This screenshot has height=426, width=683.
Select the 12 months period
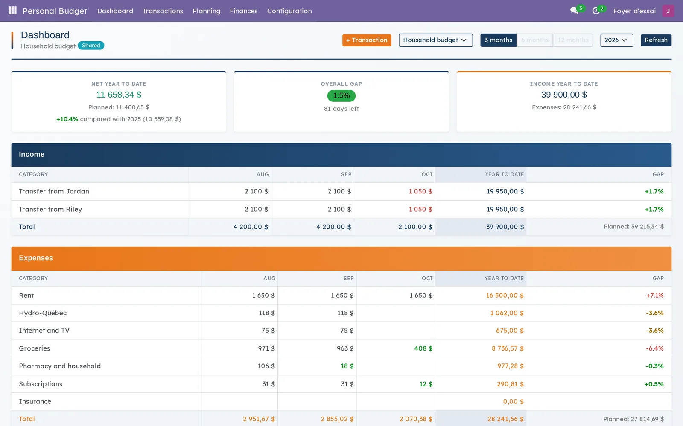coord(573,40)
